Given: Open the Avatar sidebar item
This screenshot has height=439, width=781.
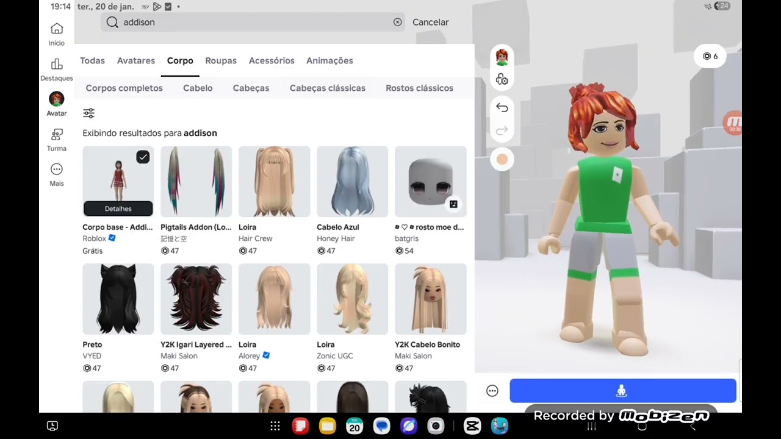Looking at the screenshot, I should pos(57,104).
